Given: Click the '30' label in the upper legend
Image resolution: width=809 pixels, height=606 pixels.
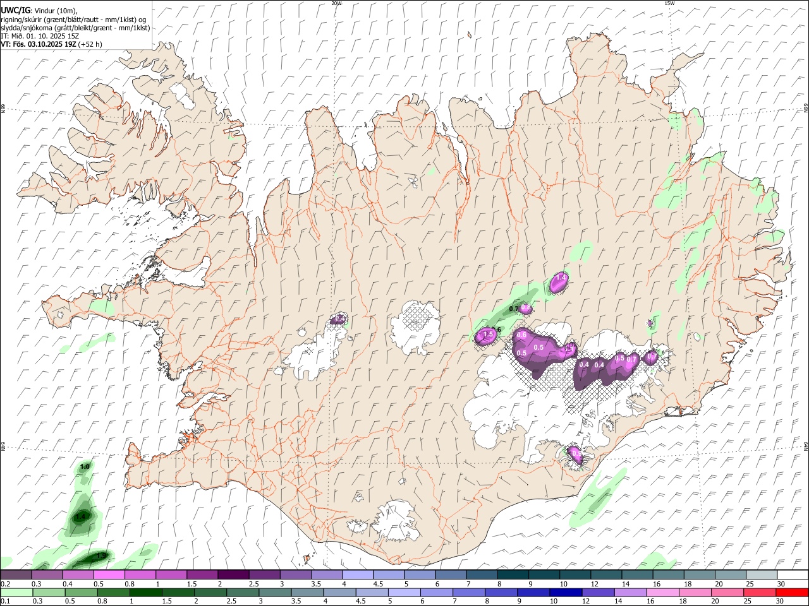Looking at the screenshot, I should (781, 584).
